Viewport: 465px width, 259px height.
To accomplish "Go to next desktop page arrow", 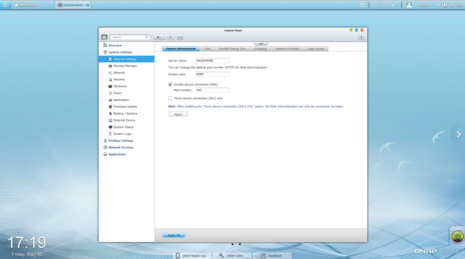I will 458,135.
